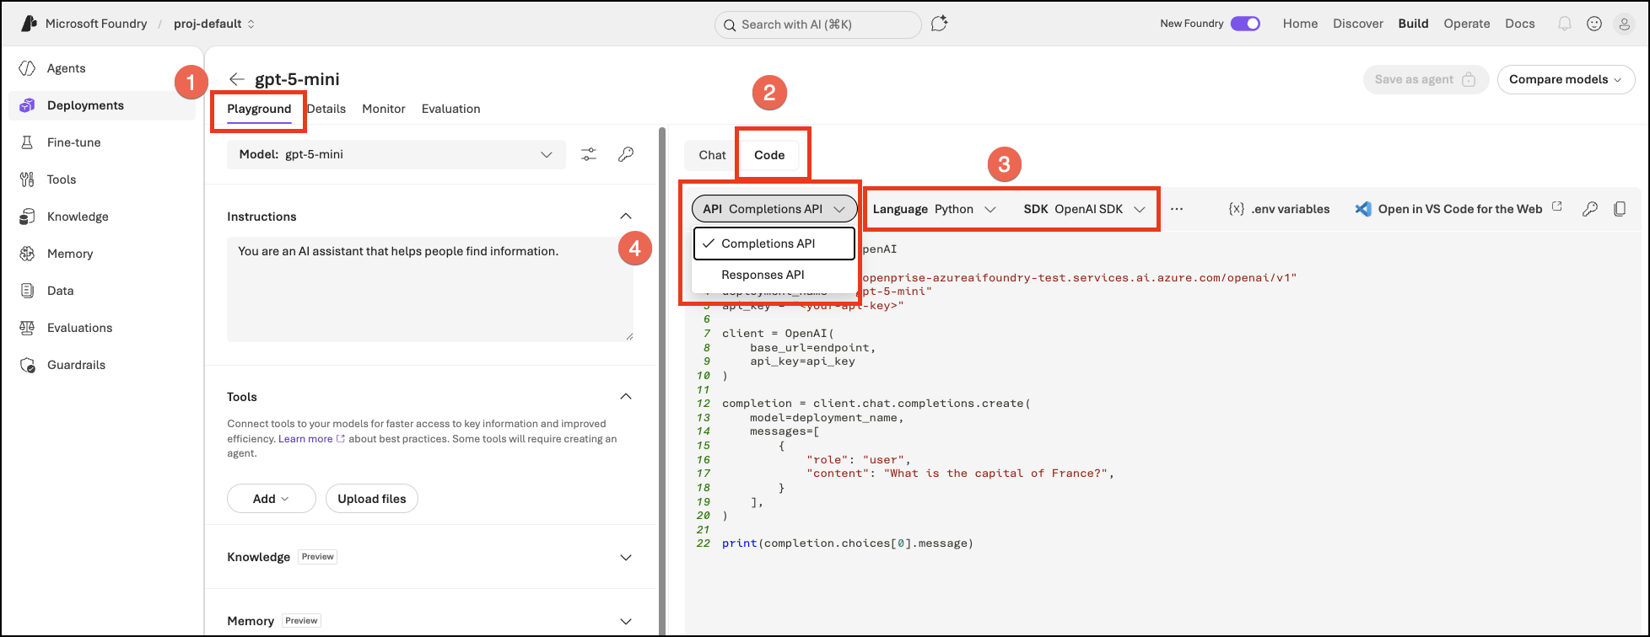1650x637 pixels.
Task: Open Fine-tune flask icon
Action: 28,142
